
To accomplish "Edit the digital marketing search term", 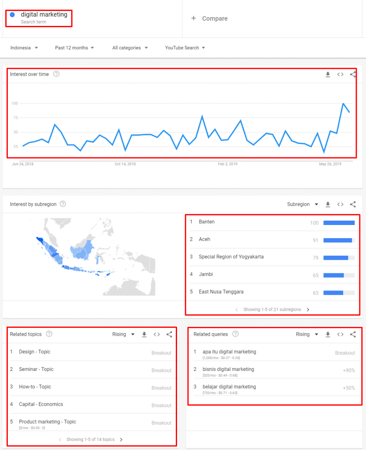I will [x=44, y=15].
